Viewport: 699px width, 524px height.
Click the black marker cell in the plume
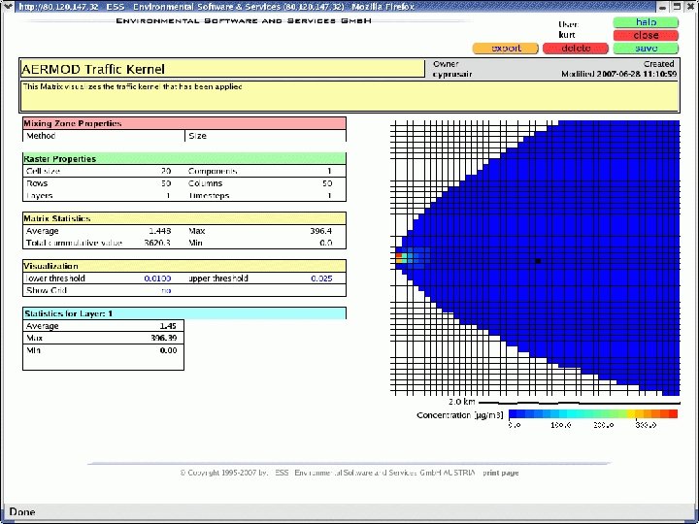tap(538, 261)
